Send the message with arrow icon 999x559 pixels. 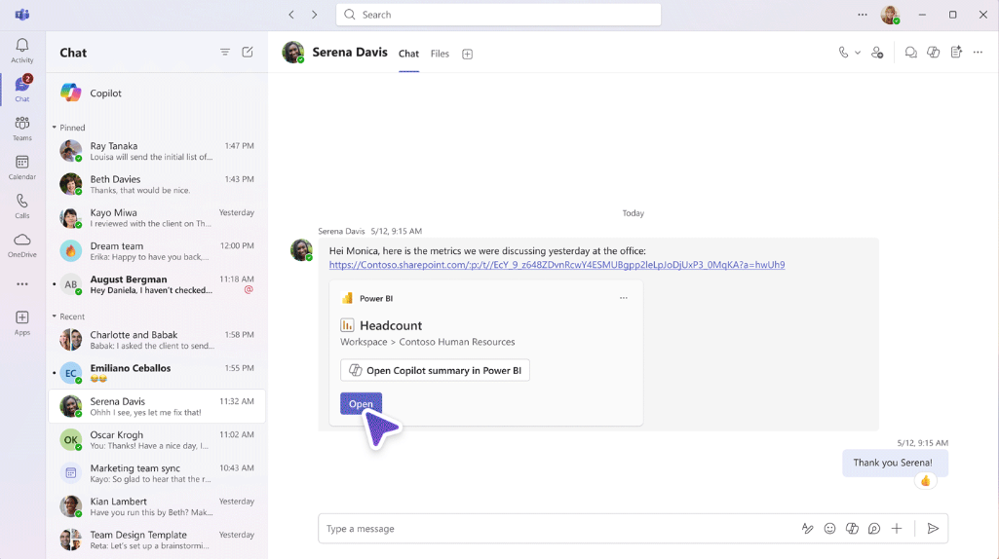coord(933,529)
